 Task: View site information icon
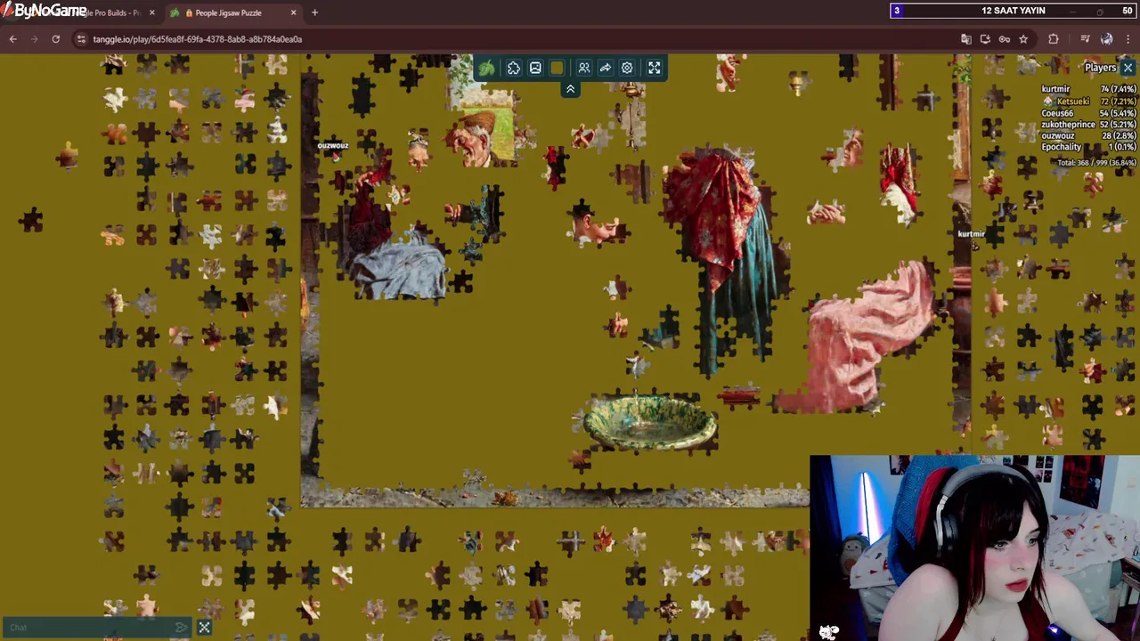pos(81,39)
